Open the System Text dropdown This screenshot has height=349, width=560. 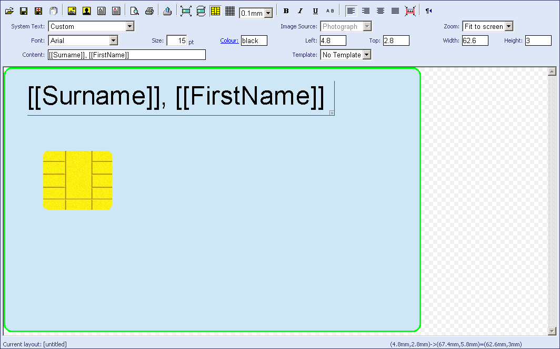click(x=130, y=26)
